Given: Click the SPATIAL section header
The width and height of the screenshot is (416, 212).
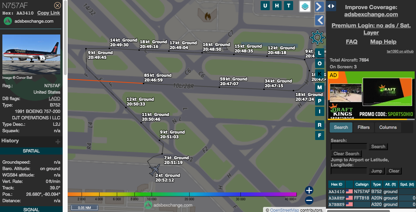Looking at the screenshot, I should 31,151.
